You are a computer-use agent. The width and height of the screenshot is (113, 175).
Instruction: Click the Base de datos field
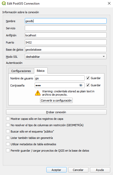click(66, 49)
